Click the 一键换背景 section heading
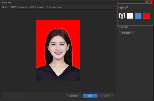 tap(123, 8)
